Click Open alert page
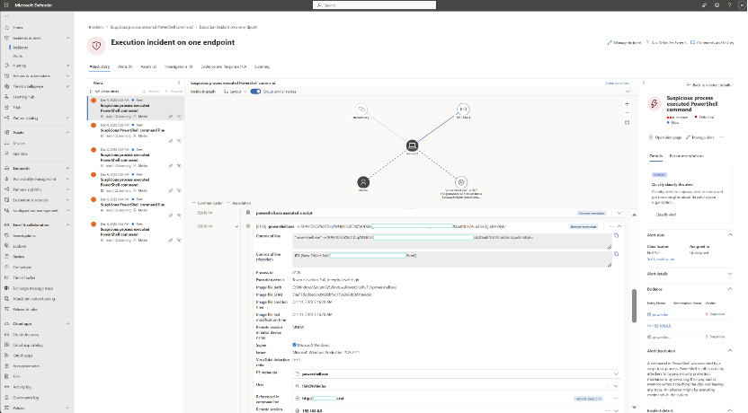Viewport: 748px width, 413px height. coord(665,137)
